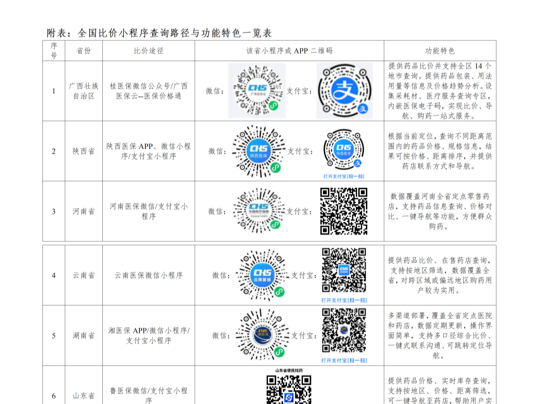The width and height of the screenshot is (539, 404).
Task: Click the Guangxi feature description text
Action: coord(440,91)
